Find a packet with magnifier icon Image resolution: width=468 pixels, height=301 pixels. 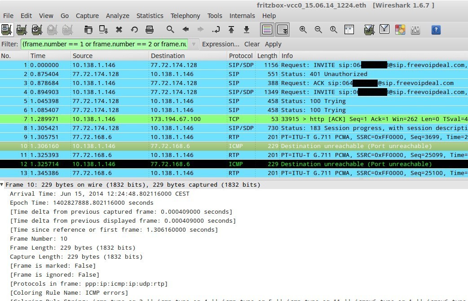click(x=170, y=30)
